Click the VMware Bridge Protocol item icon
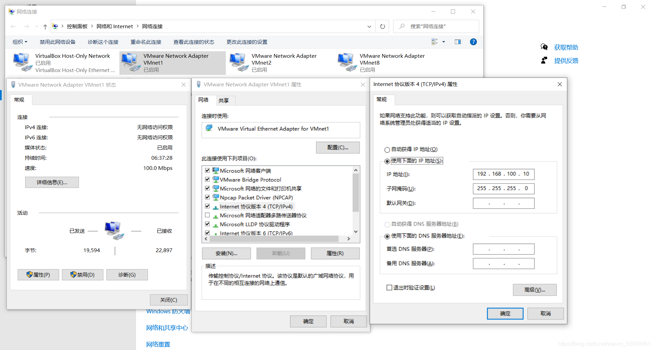This screenshot has width=653, height=350. click(x=216, y=179)
